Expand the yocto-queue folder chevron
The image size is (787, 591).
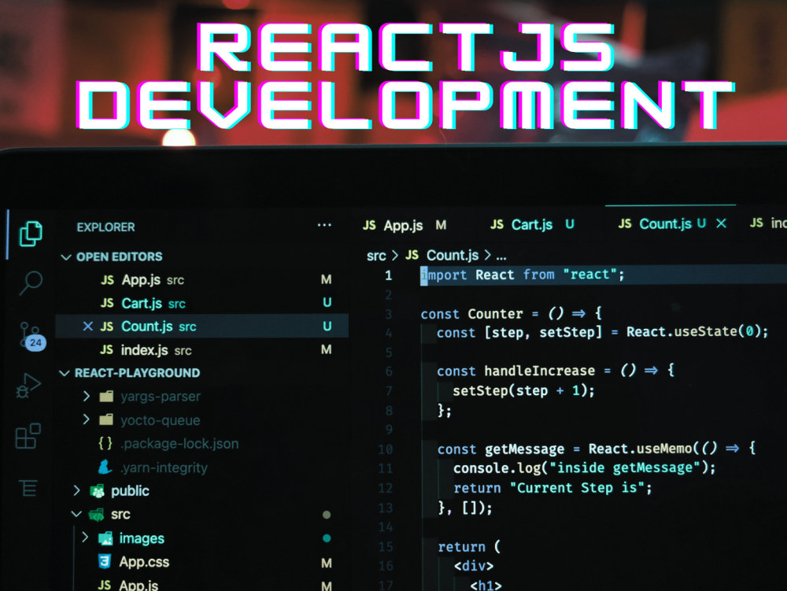click(x=86, y=419)
